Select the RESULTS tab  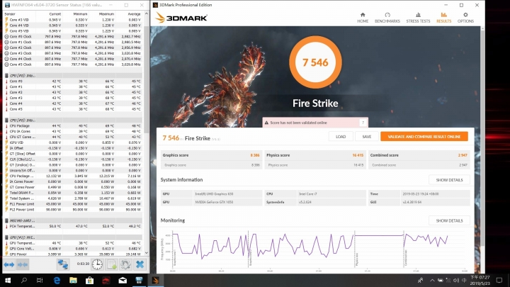pyautogui.click(x=443, y=18)
